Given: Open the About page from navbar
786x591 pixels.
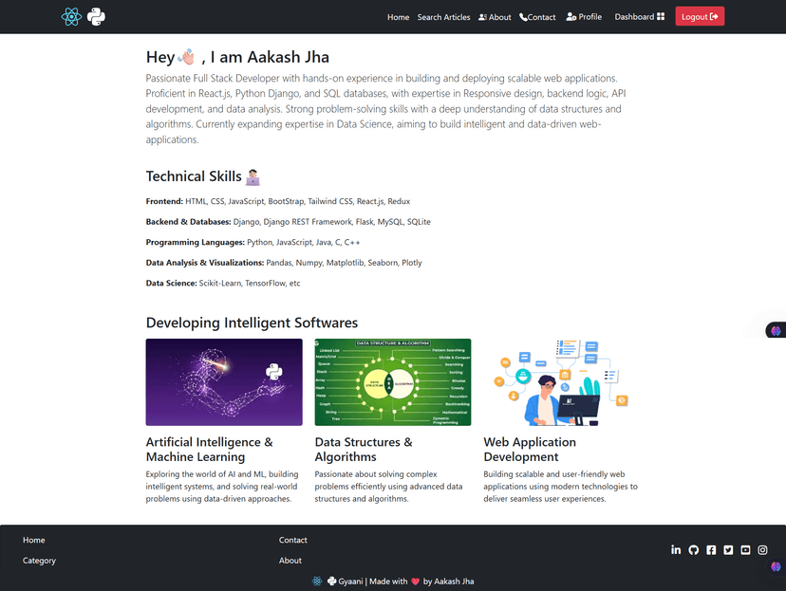Looking at the screenshot, I should coord(495,17).
